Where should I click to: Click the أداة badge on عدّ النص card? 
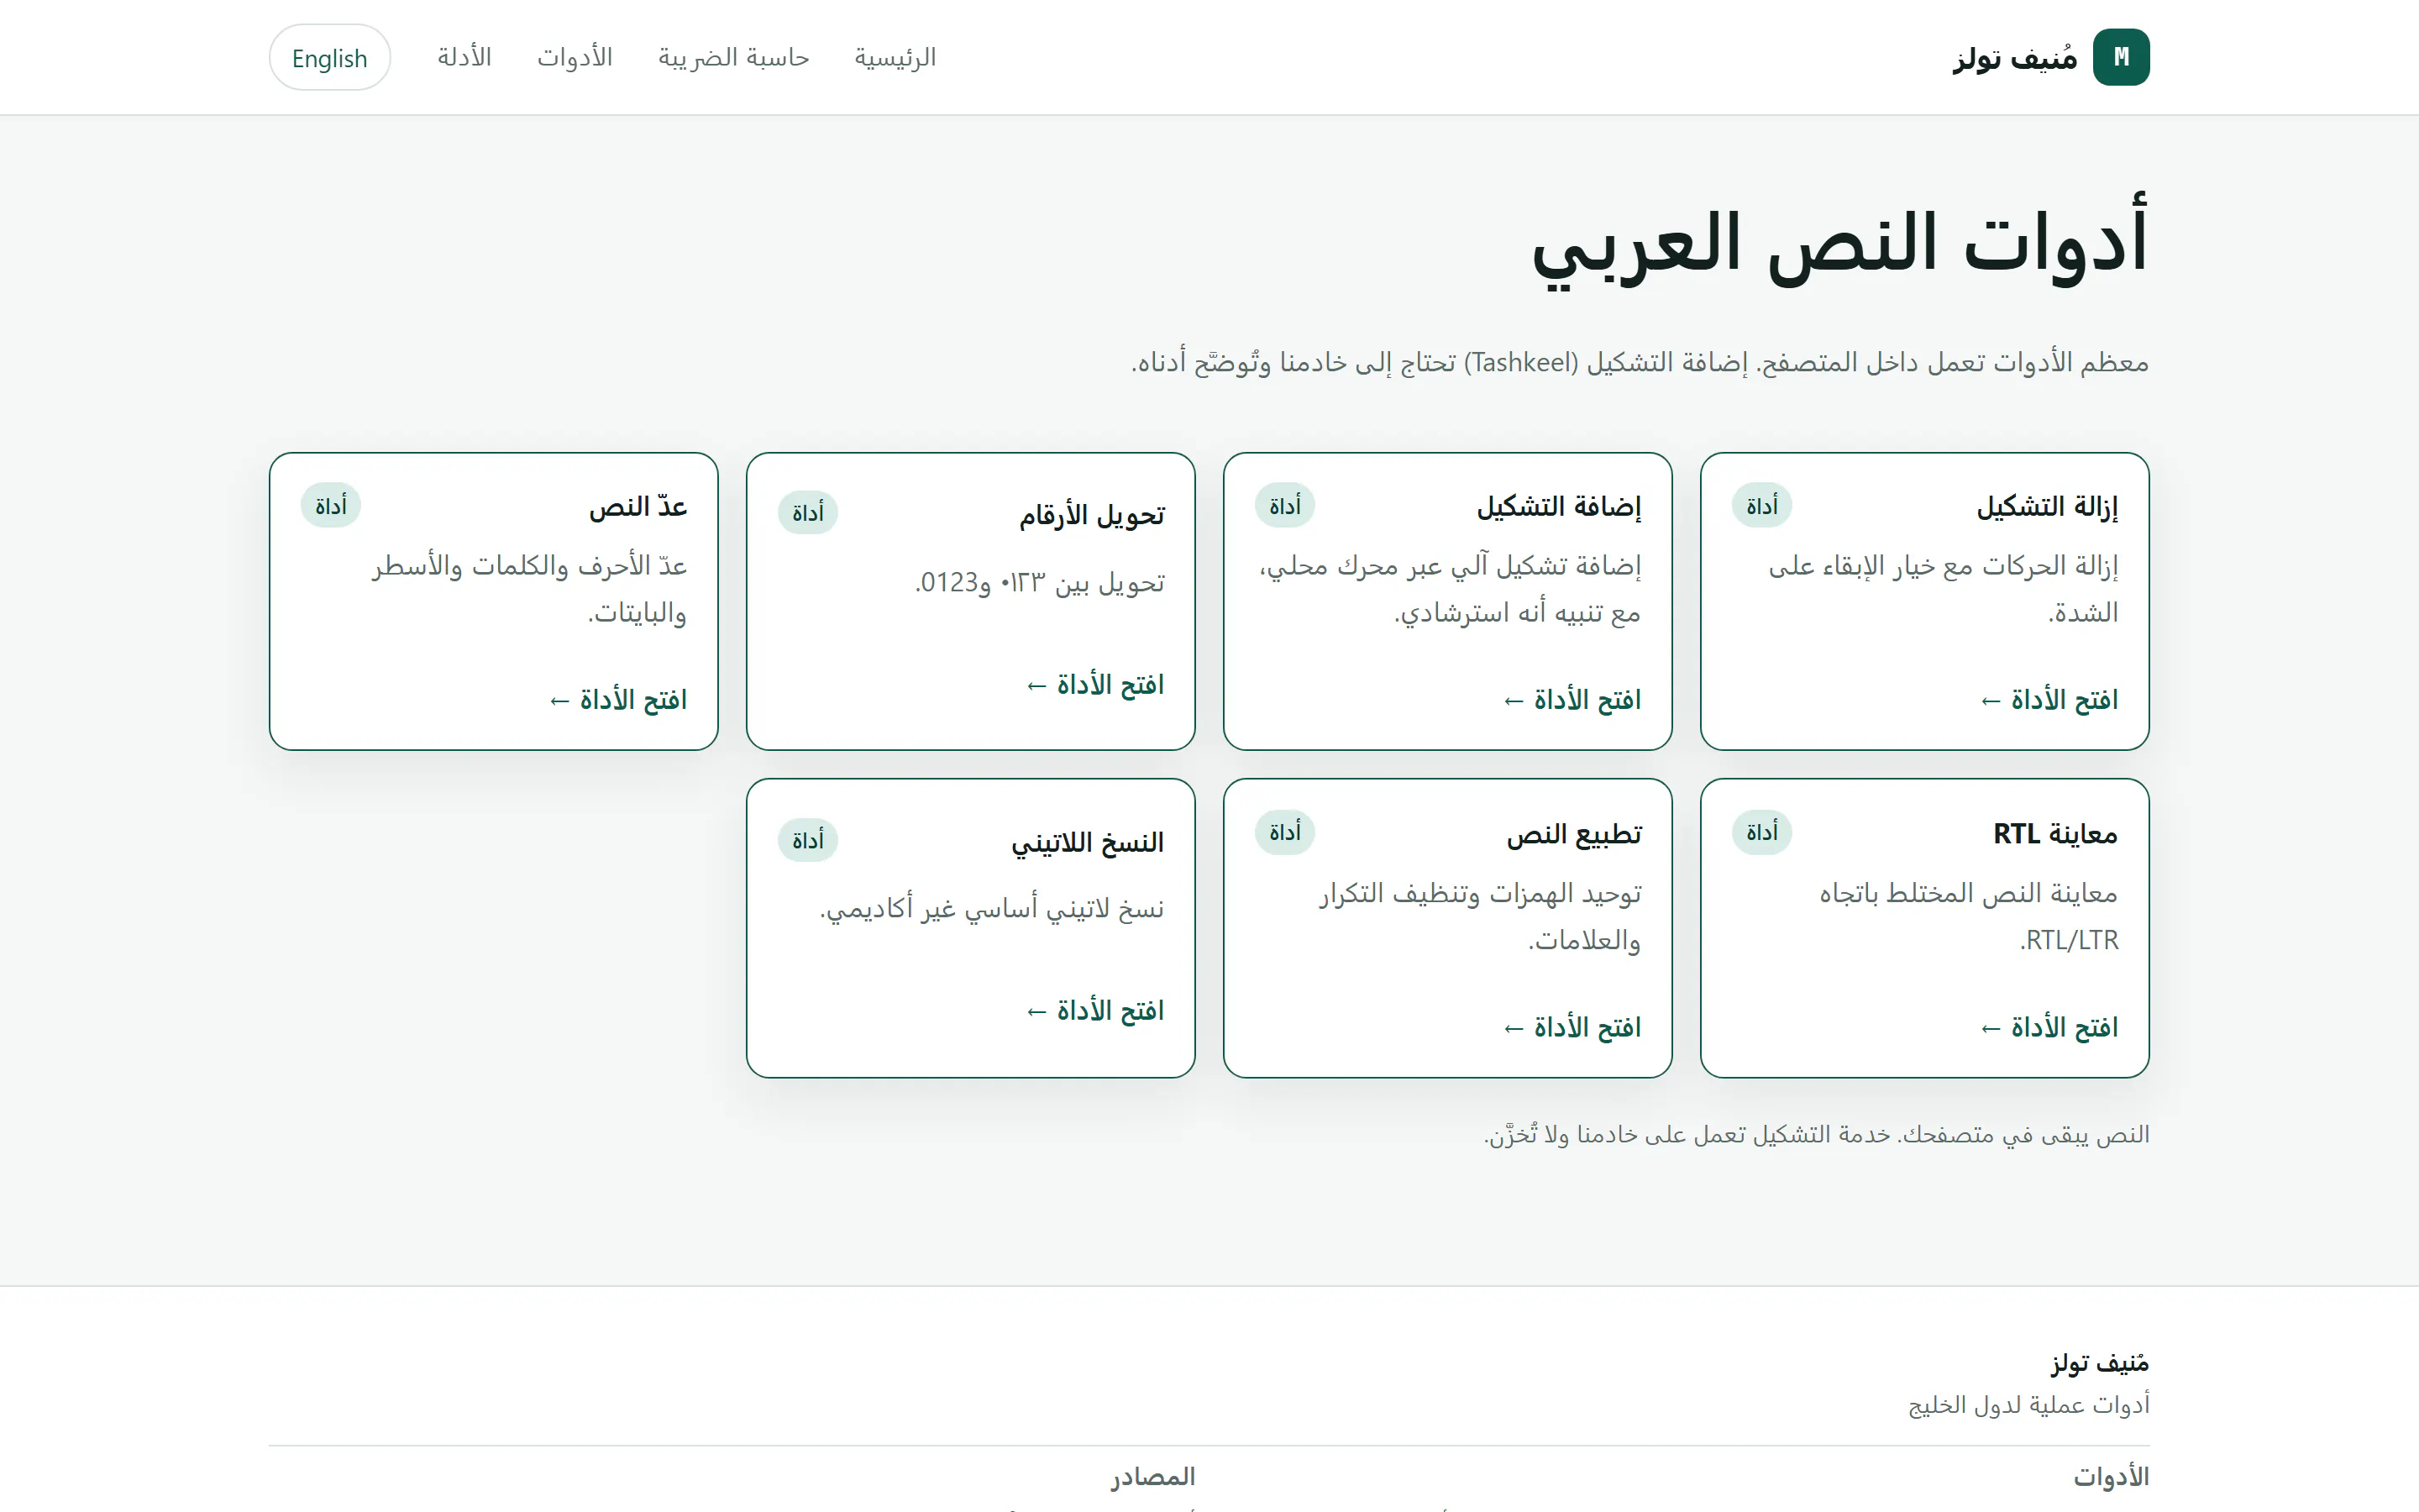pyautogui.click(x=331, y=506)
